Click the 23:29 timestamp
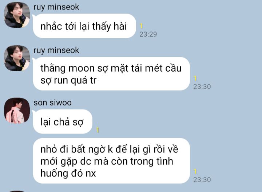 point(148,35)
